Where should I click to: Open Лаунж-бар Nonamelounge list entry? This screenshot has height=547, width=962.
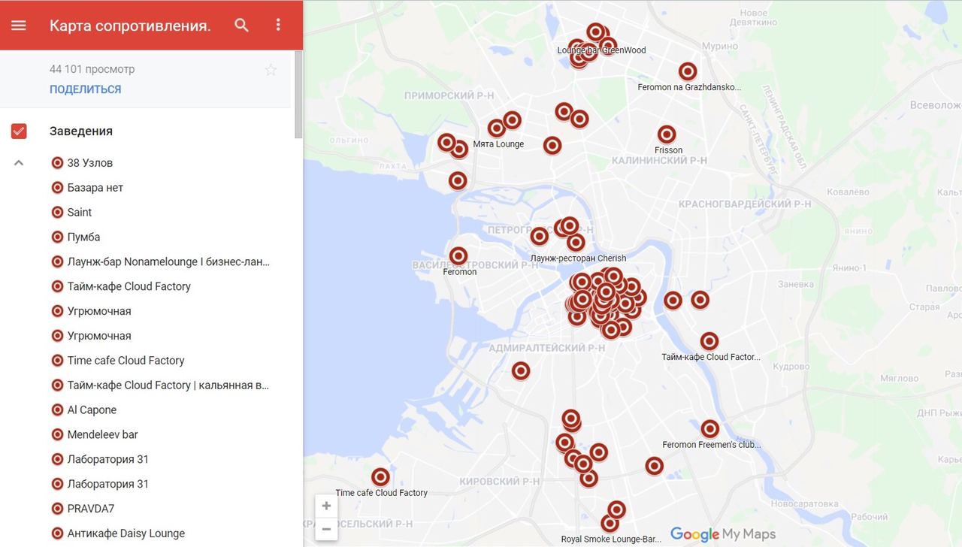pos(168,262)
